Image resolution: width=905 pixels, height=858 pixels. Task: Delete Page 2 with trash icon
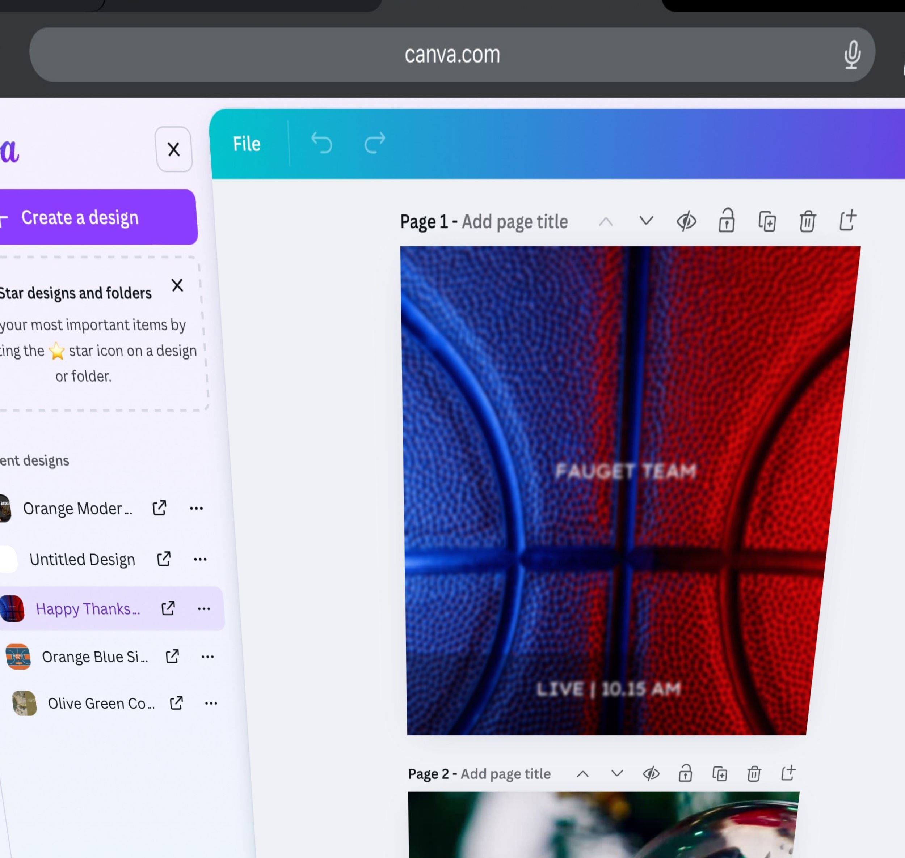coord(754,774)
